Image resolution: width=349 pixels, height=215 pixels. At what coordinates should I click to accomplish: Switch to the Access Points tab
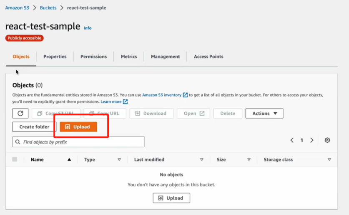[x=208, y=57]
